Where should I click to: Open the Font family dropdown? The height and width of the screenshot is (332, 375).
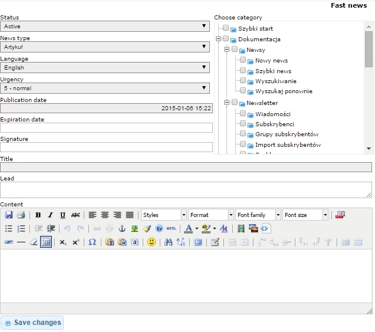258,215
